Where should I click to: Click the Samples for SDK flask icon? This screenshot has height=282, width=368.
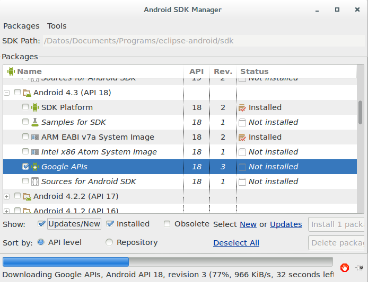coord(36,122)
